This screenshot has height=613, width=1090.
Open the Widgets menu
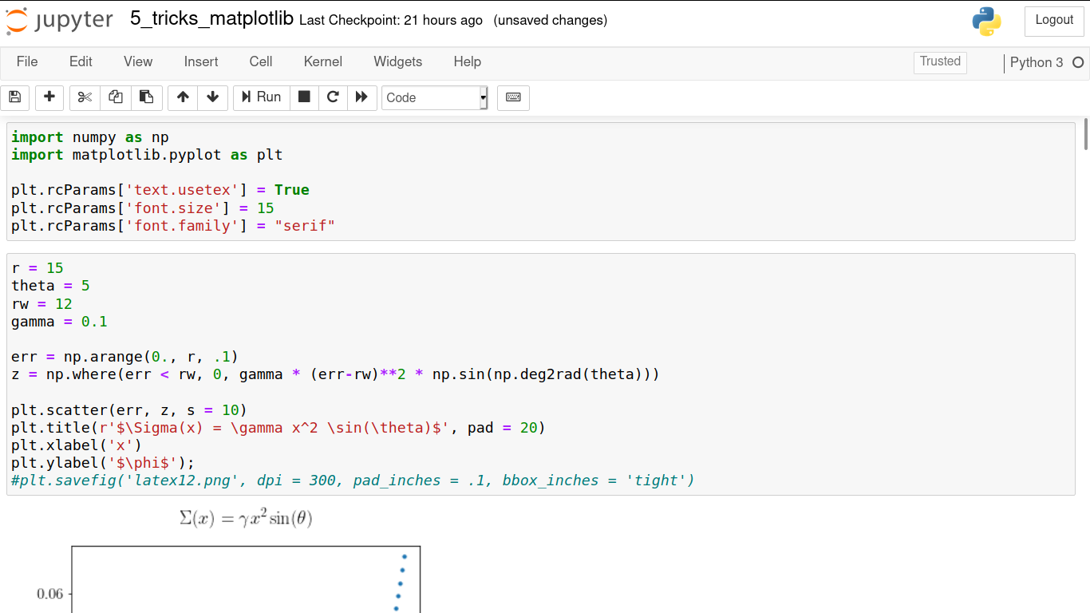click(397, 61)
